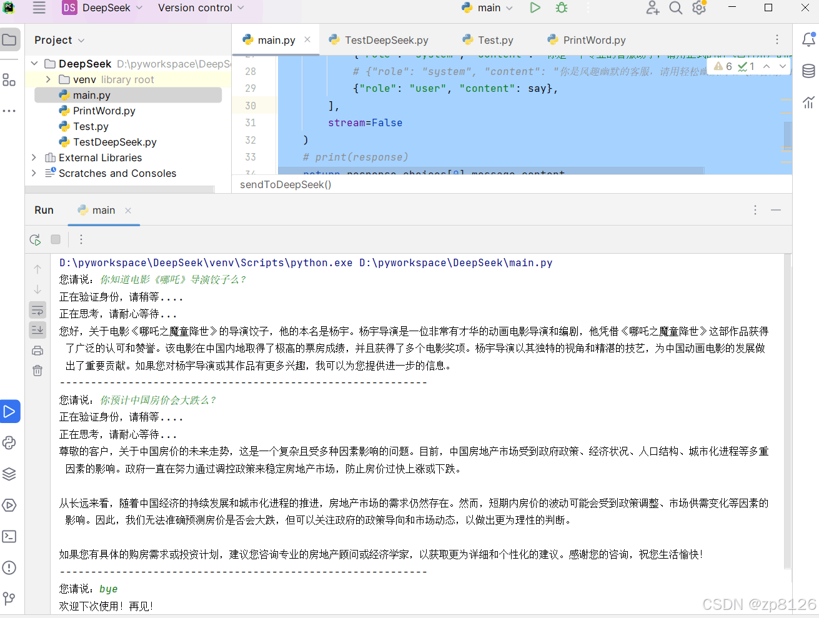819x618 pixels.
Task: Toggle scroll to end of console
Action: pyautogui.click(x=37, y=330)
